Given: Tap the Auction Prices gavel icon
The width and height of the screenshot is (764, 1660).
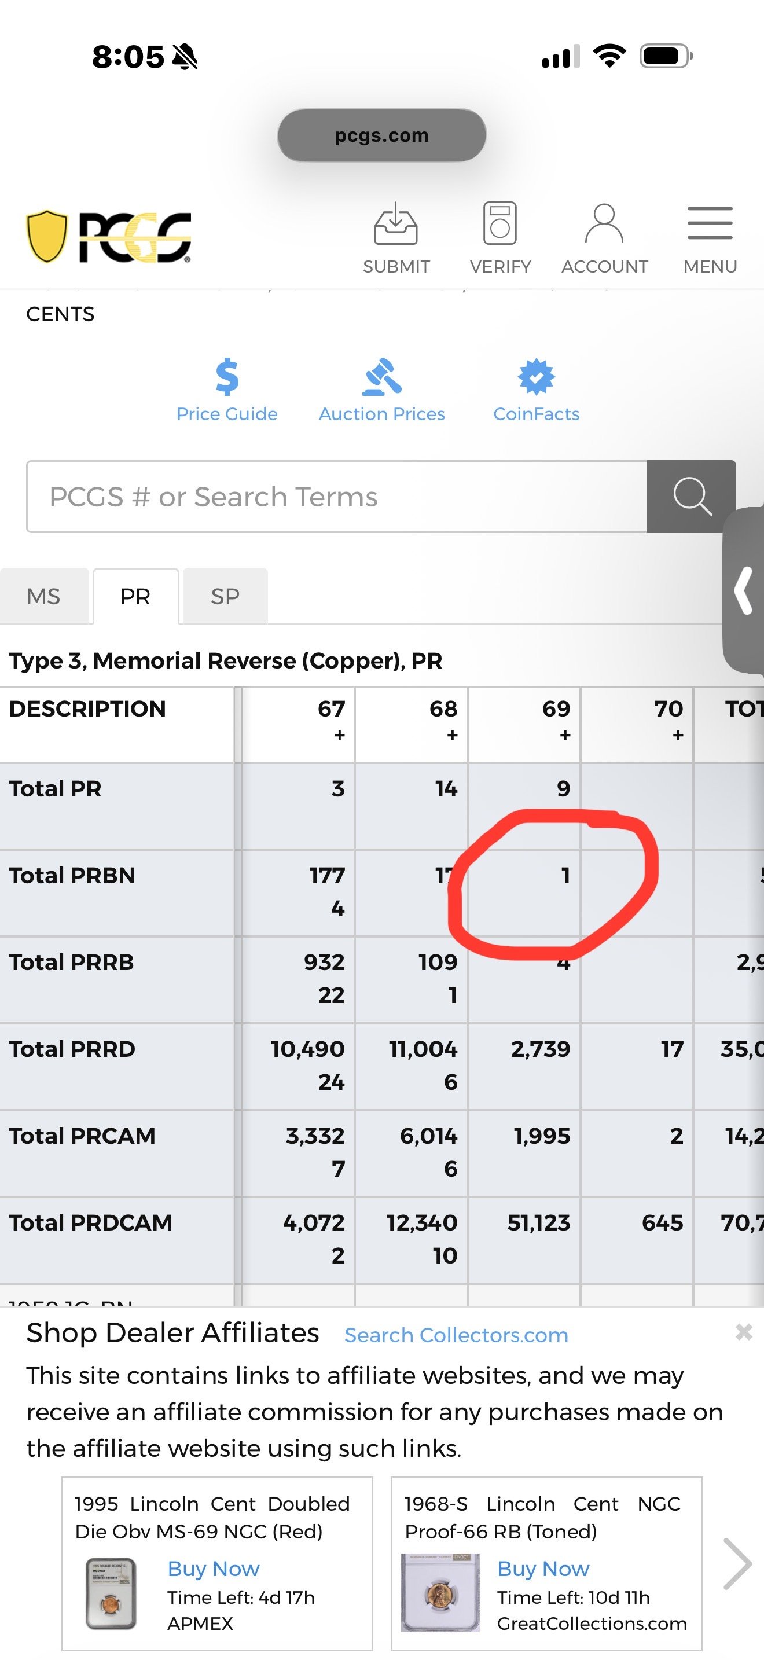Looking at the screenshot, I should point(382,376).
